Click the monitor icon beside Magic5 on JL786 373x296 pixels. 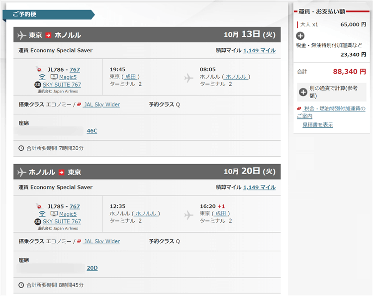coord(54,77)
